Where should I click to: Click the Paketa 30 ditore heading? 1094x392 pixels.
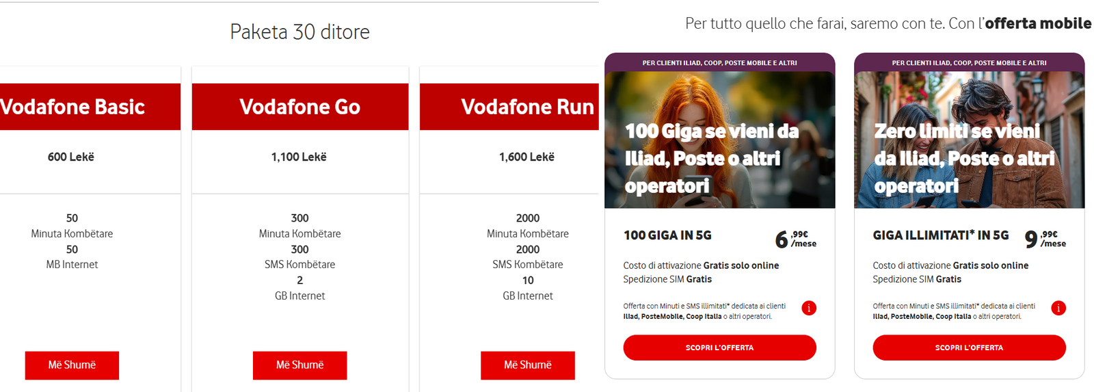click(299, 32)
